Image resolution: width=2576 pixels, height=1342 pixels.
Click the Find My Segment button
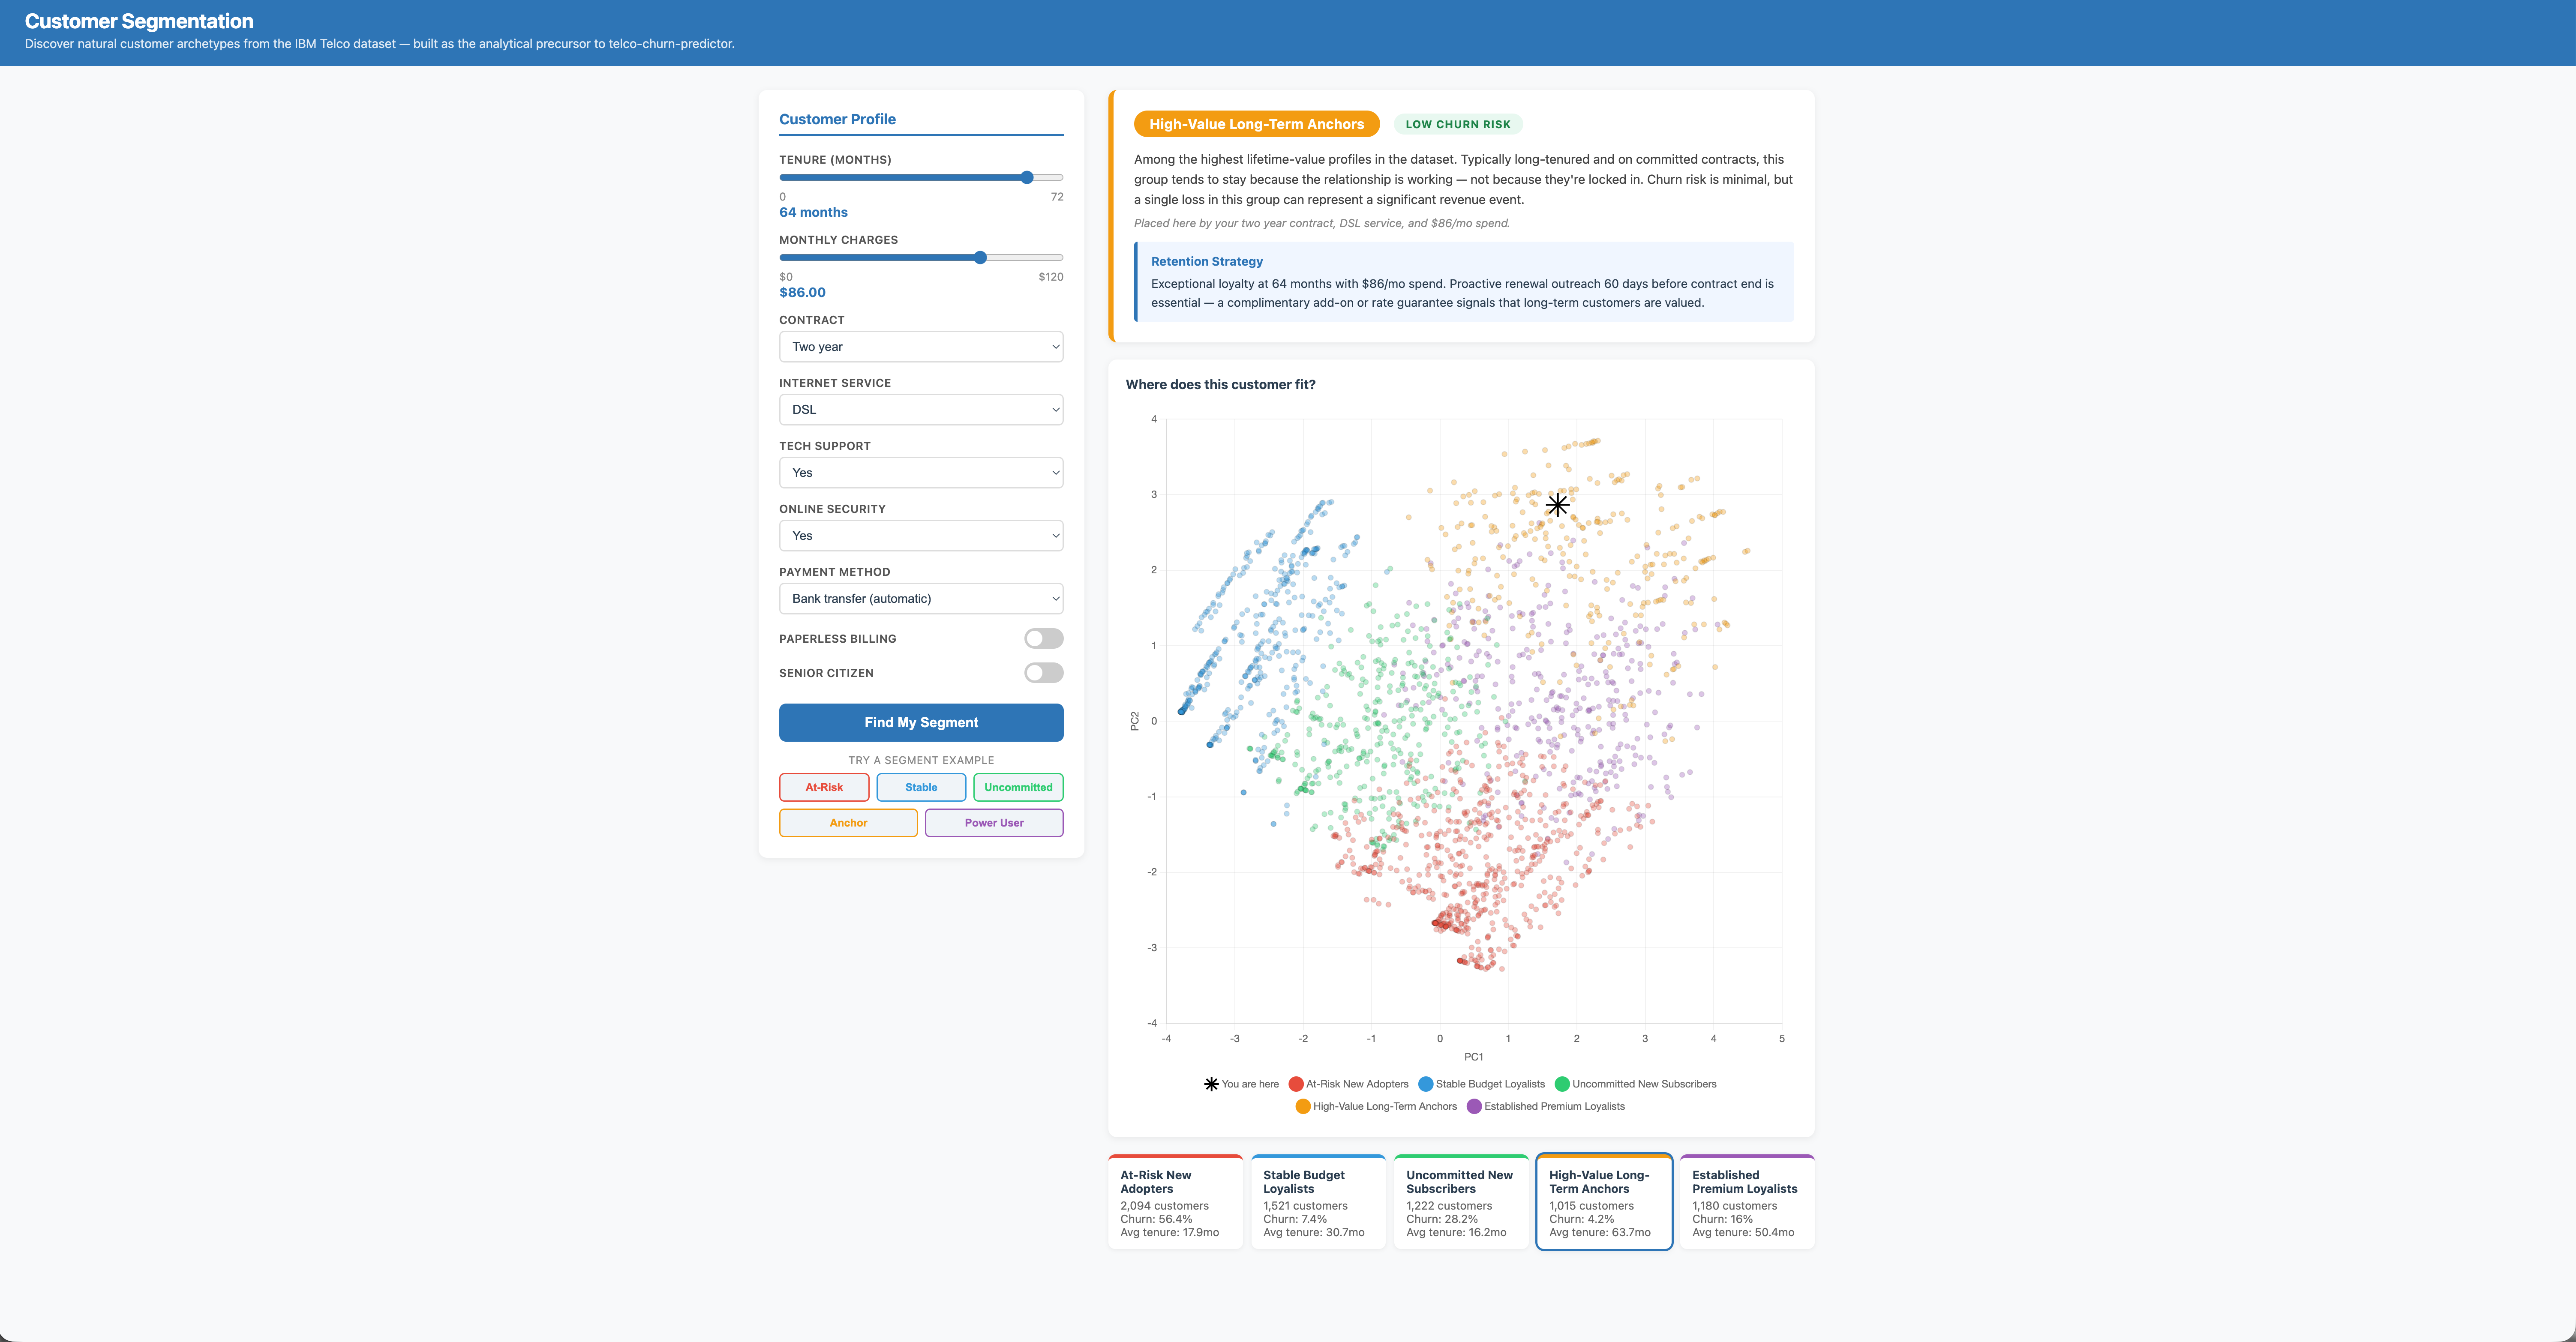[x=921, y=722]
